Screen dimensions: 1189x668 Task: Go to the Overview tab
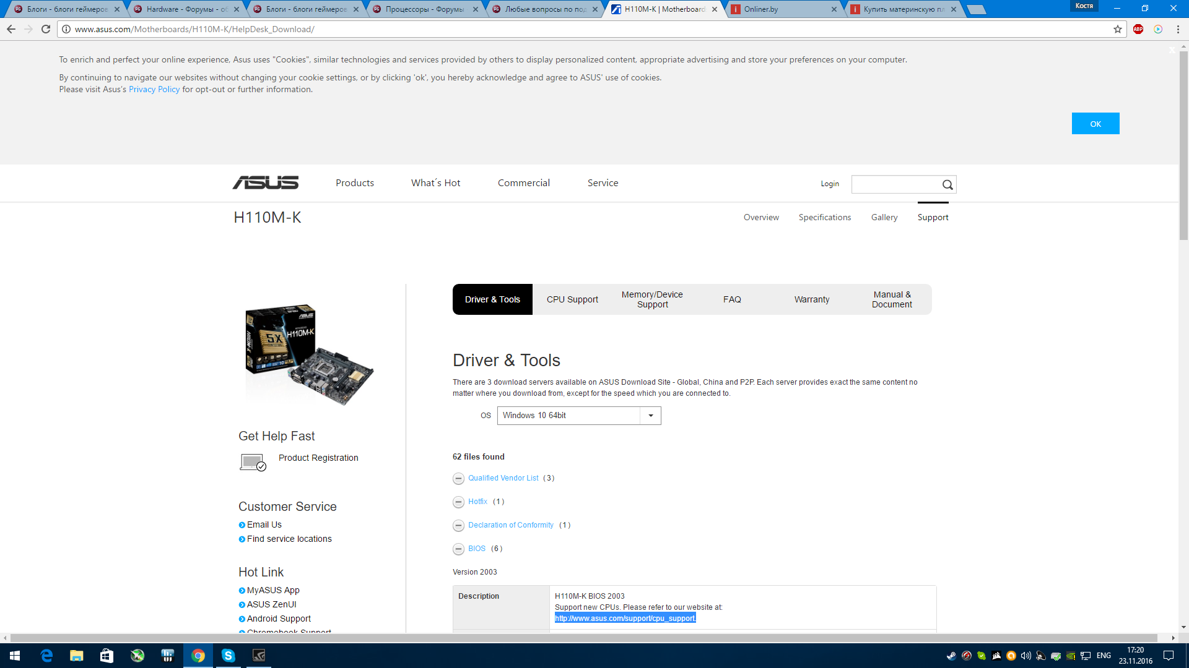(x=761, y=217)
